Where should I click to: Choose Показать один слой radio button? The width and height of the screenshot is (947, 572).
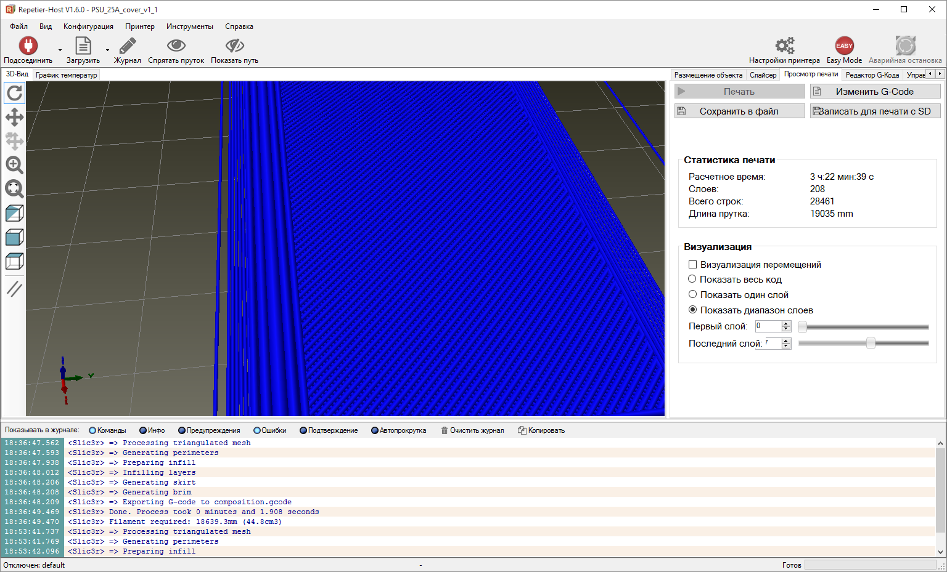click(x=692, y=295)
